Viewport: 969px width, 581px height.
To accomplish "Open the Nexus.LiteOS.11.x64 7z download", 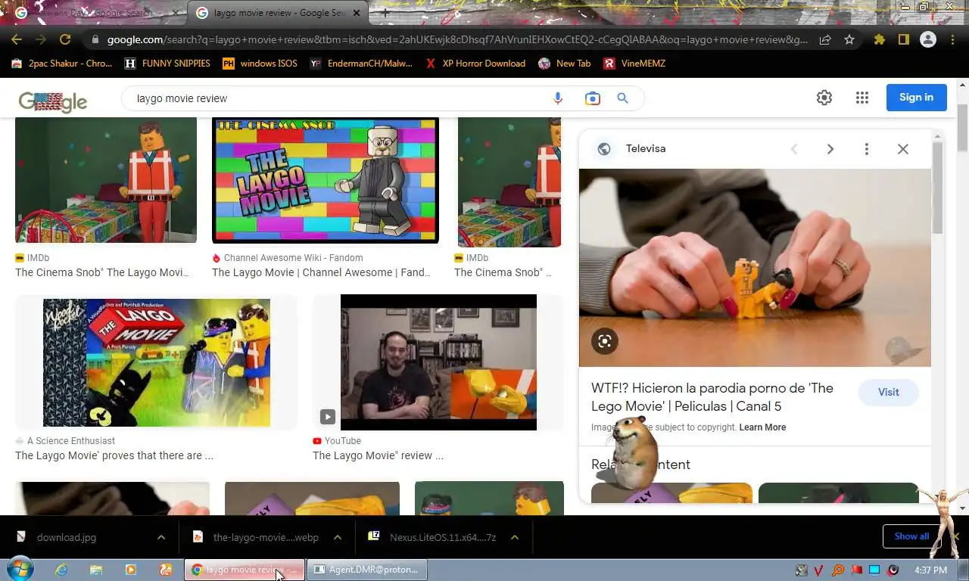I will [443, 537].
